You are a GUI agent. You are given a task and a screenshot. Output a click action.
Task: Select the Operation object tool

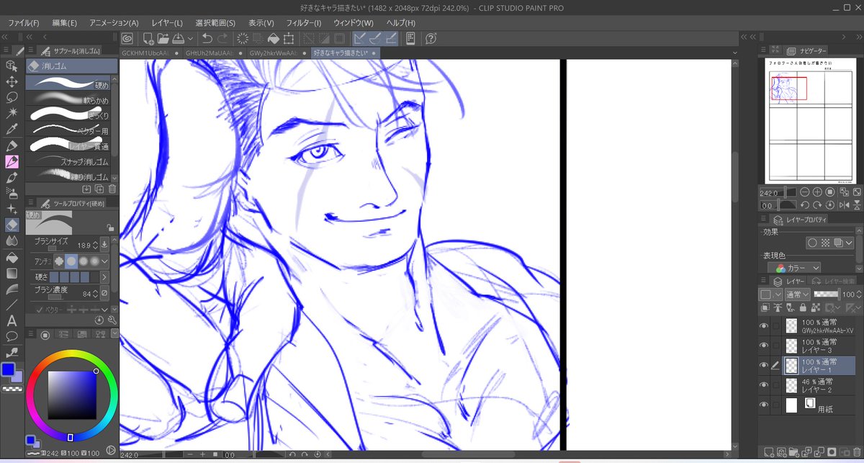pos(12,66)
